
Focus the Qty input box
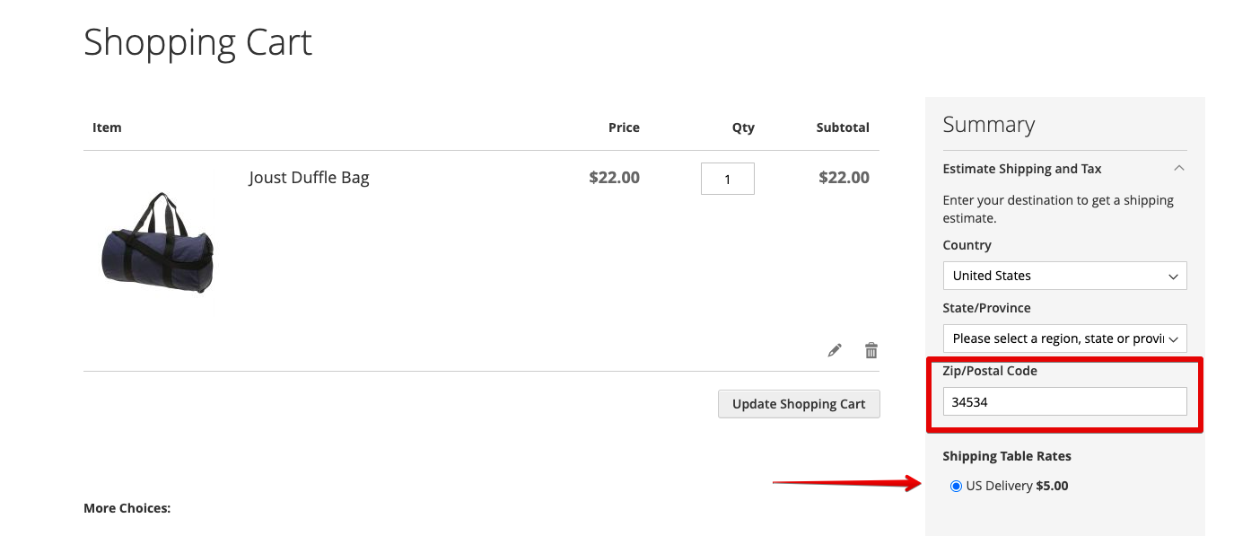(727, 179)
